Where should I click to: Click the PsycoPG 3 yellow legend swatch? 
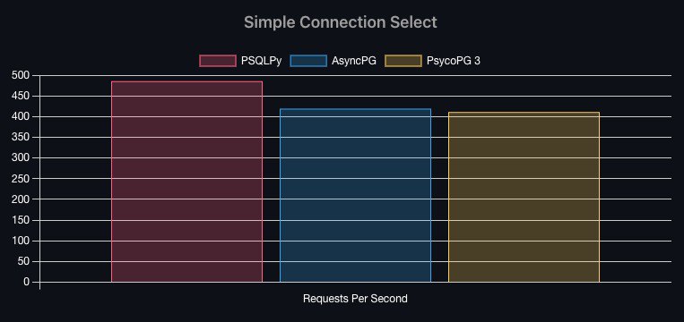(x=403, y=61)
